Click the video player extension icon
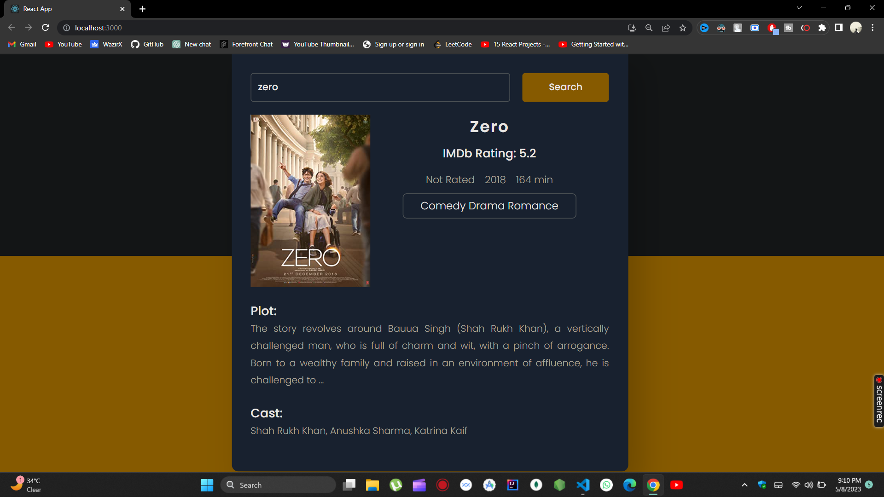 click(704, 28)
